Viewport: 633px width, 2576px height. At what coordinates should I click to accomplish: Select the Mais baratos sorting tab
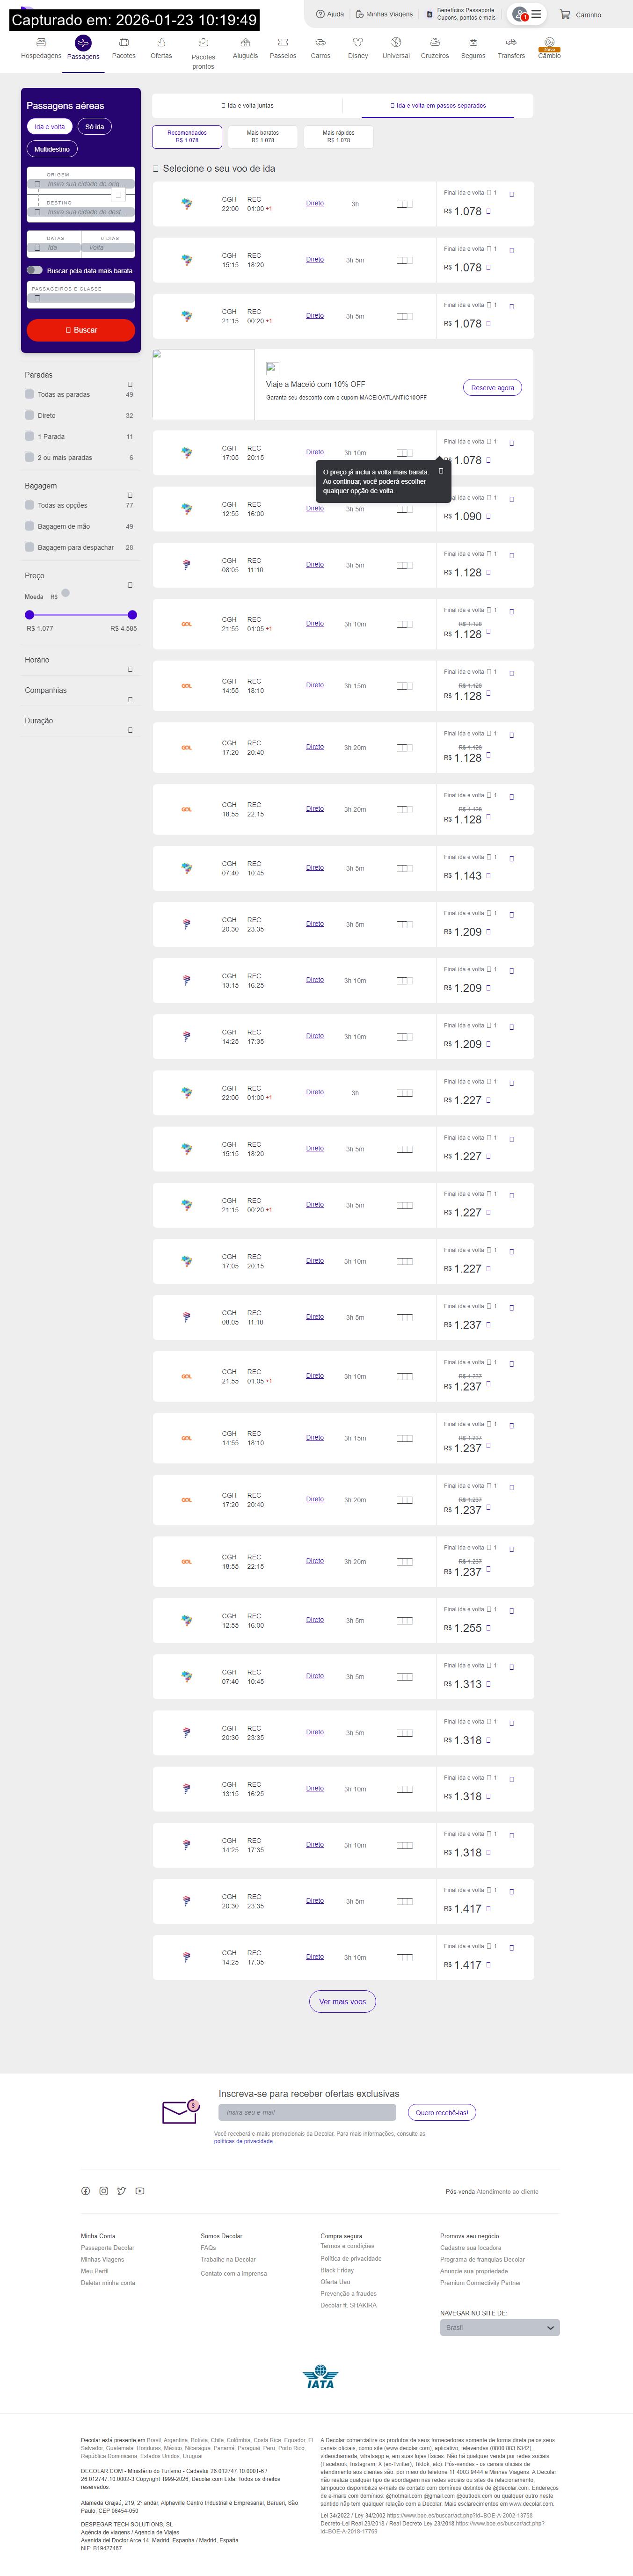[262, 136]
